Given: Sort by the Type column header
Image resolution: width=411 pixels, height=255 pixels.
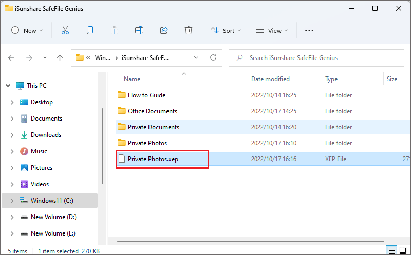Looking at the screenshot, I should coord(331,79).
